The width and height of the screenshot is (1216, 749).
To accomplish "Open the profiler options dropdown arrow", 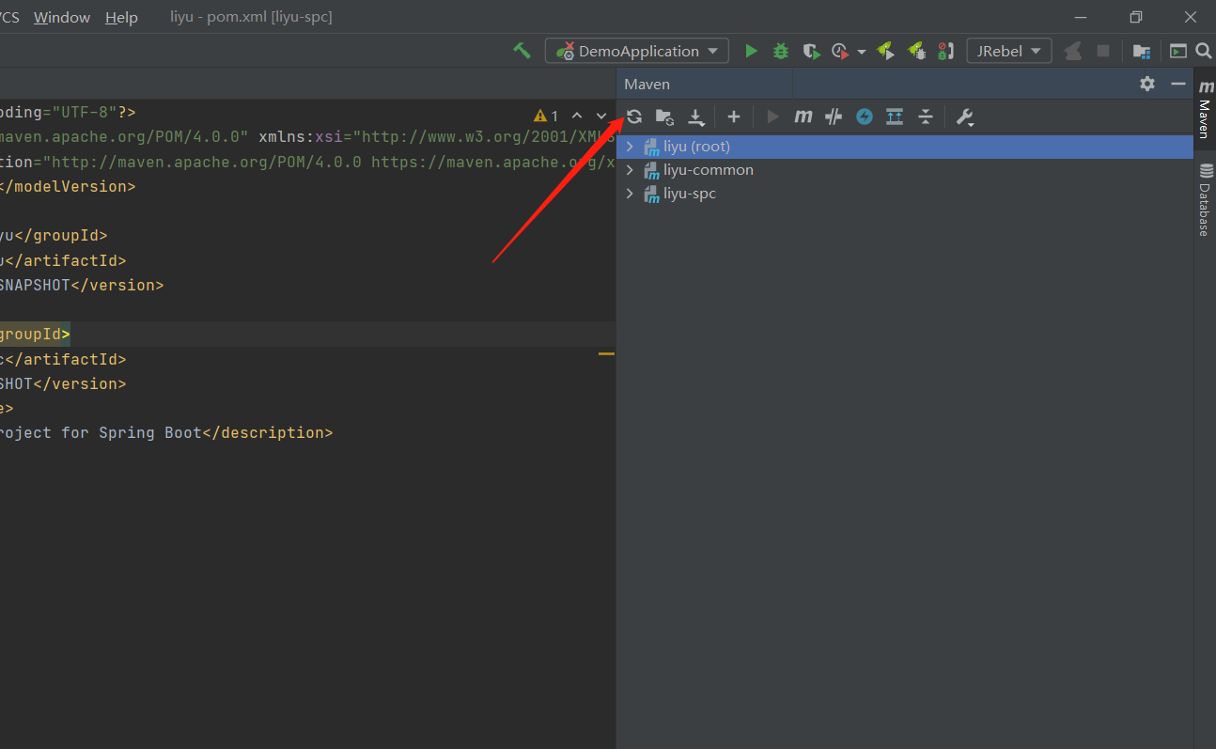I will [x=862, y=52].
